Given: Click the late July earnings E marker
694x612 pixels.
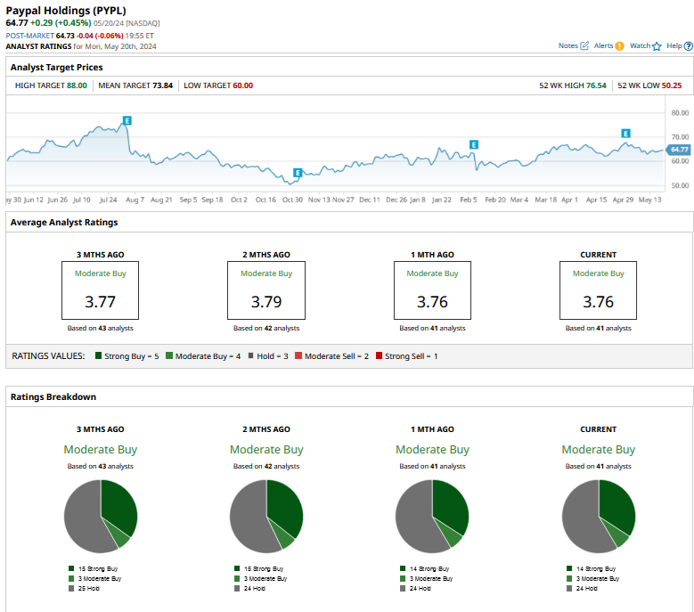Looking at the screenshot, I should pos(127,120).
